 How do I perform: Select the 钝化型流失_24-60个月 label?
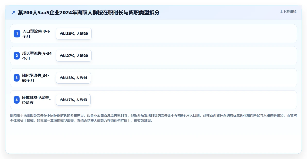[x=36, y=78]
